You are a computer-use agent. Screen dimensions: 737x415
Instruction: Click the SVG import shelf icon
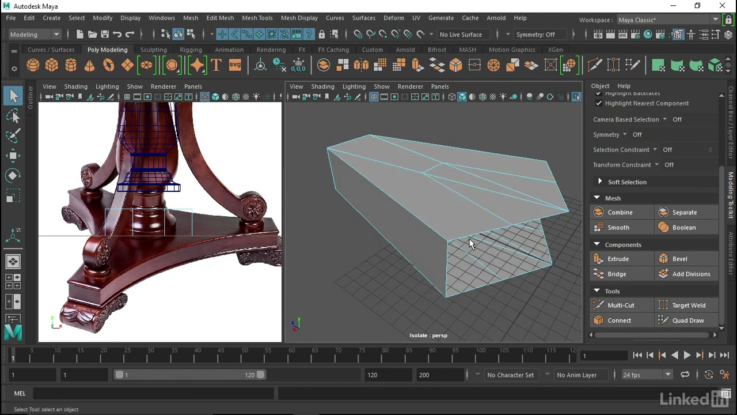click(235, 65)
